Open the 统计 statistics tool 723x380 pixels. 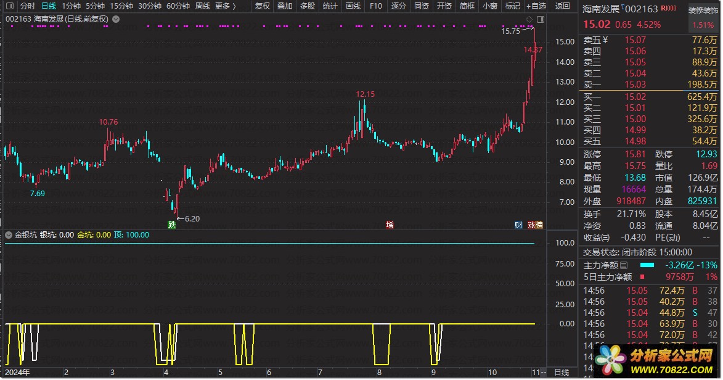click(330, 6)
